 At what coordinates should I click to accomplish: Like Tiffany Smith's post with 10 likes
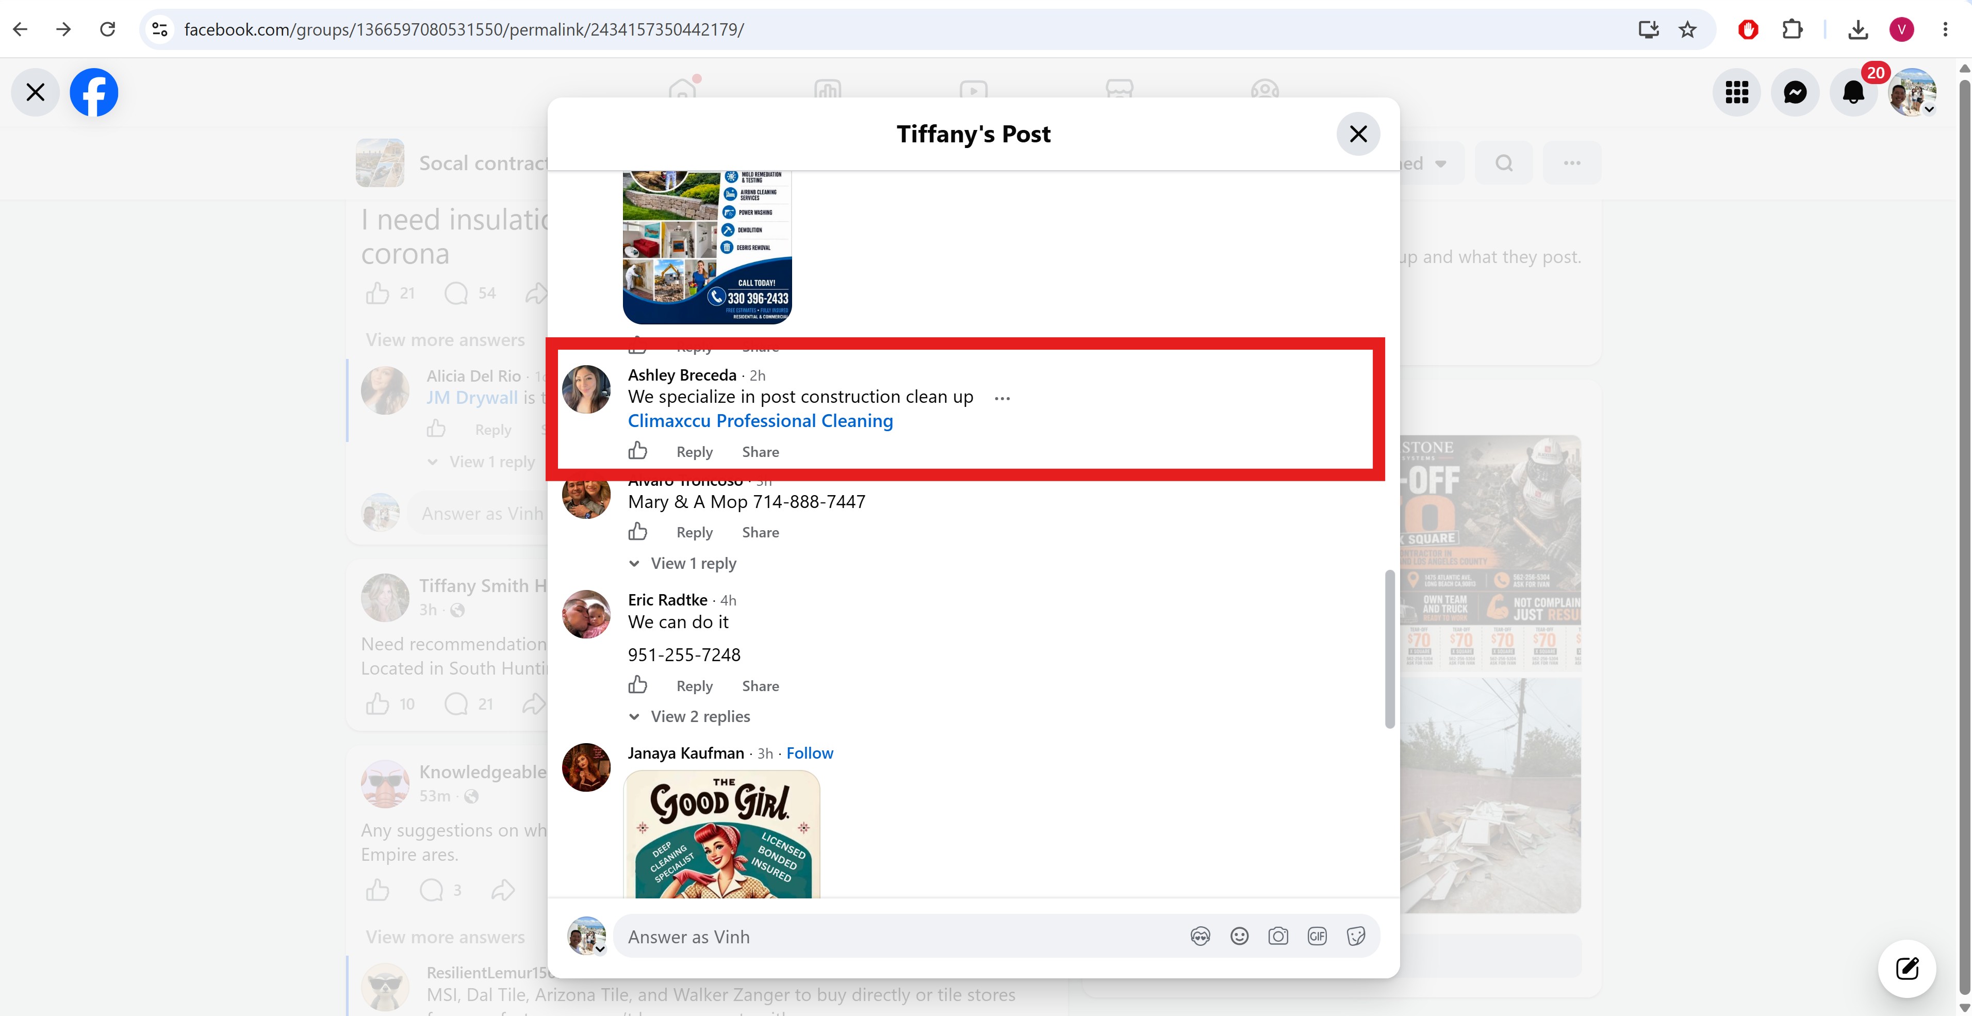click(x=377, y=703)
